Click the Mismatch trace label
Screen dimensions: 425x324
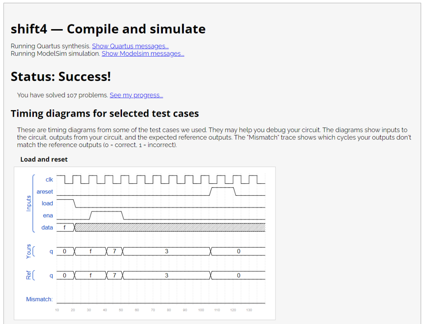click(39, 299)
